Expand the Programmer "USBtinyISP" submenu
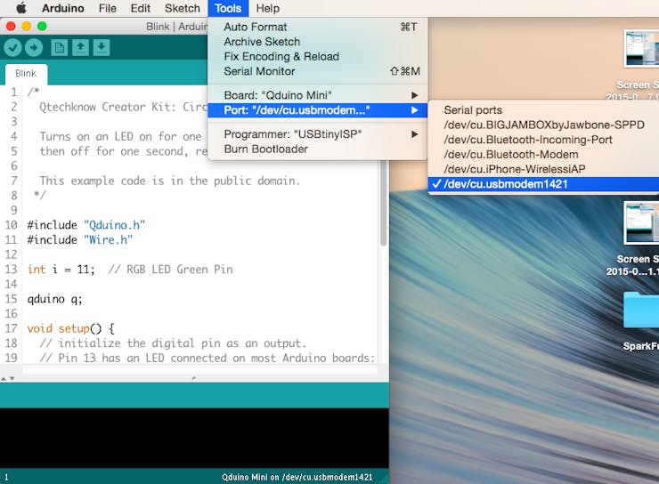Screen dimensions: 659x484 pyautogui.click(x=318, y=134)
